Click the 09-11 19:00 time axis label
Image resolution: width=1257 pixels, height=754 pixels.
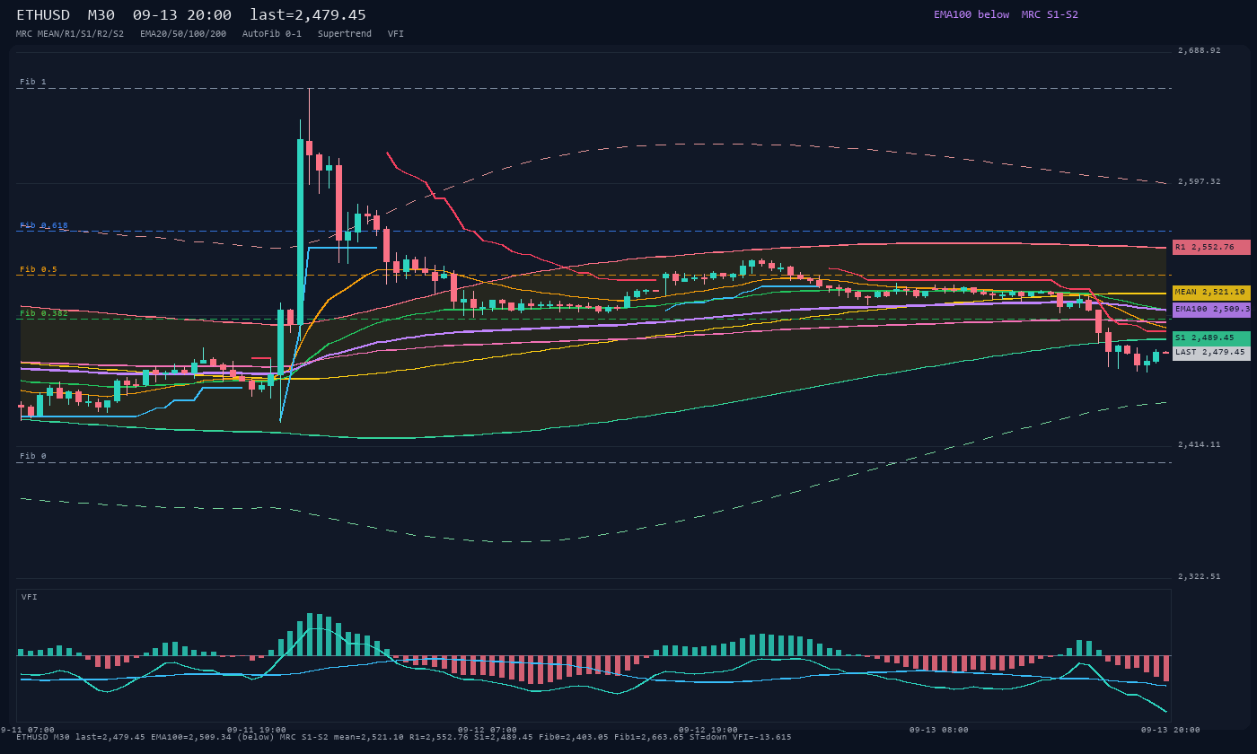point(257,730)
